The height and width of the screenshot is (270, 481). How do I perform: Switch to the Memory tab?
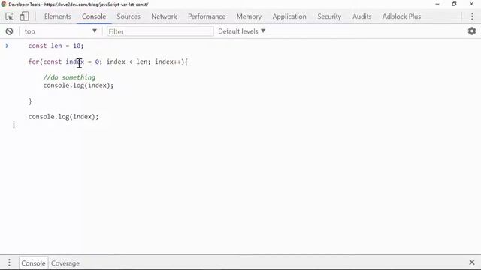click(249, 16)
